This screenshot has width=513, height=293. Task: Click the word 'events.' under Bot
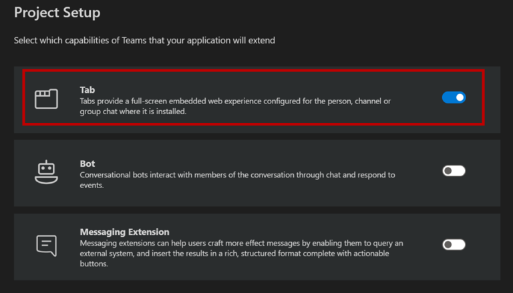click(x=92, y=185)
